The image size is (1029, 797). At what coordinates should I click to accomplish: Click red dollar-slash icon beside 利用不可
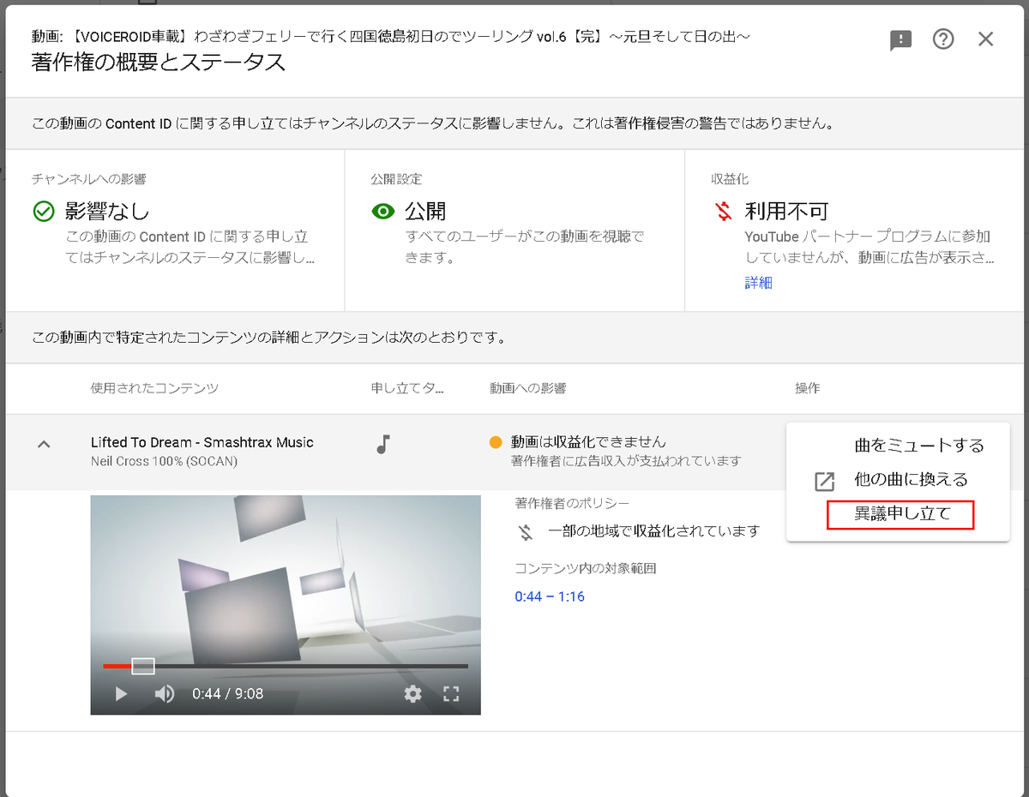(723, 211)
